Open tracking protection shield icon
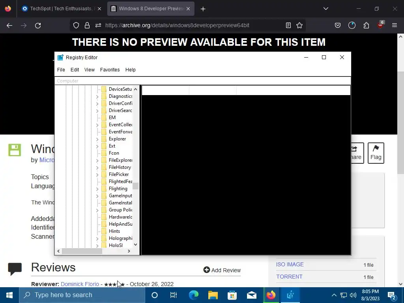Image resolution: width=404 pixels, height=303 pixels. [76, 25]
